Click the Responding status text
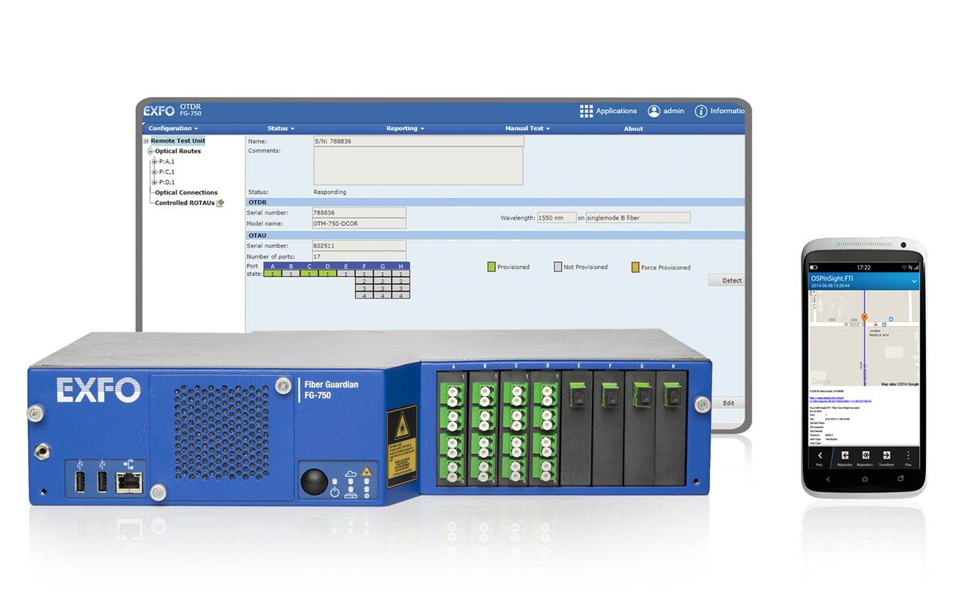Viewport: 954px width, 614px height. pos(329,192)
